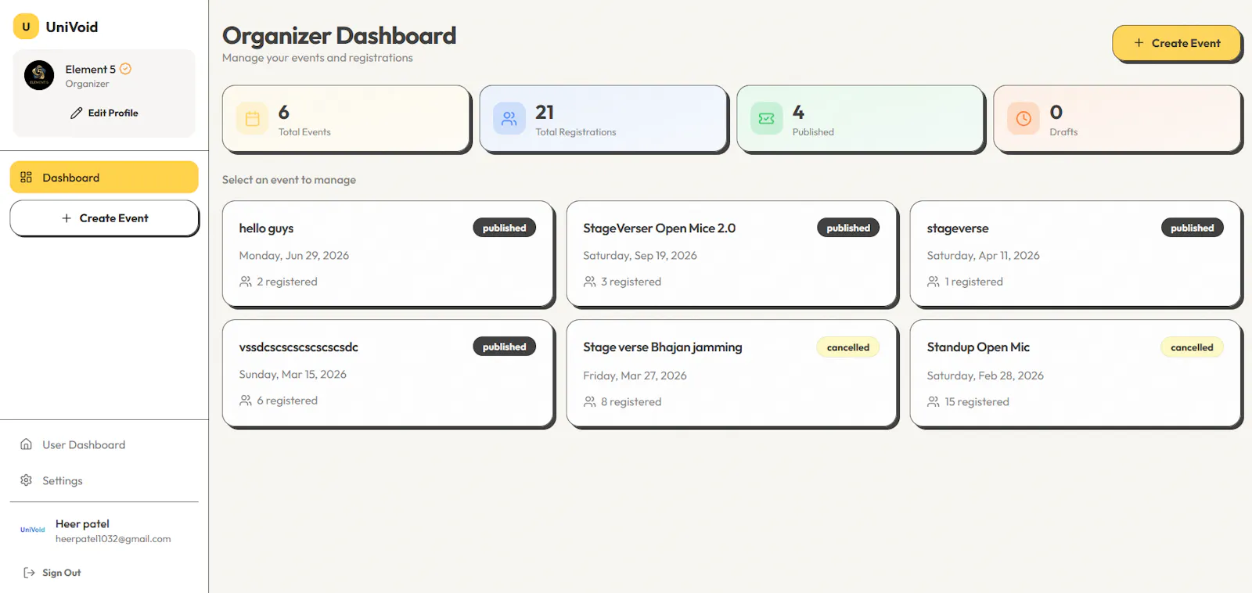The image size is (1252, 593).
Task: Click the published badge on vssdcscscscscscscsdc card
Action: [x=505, y=347]
